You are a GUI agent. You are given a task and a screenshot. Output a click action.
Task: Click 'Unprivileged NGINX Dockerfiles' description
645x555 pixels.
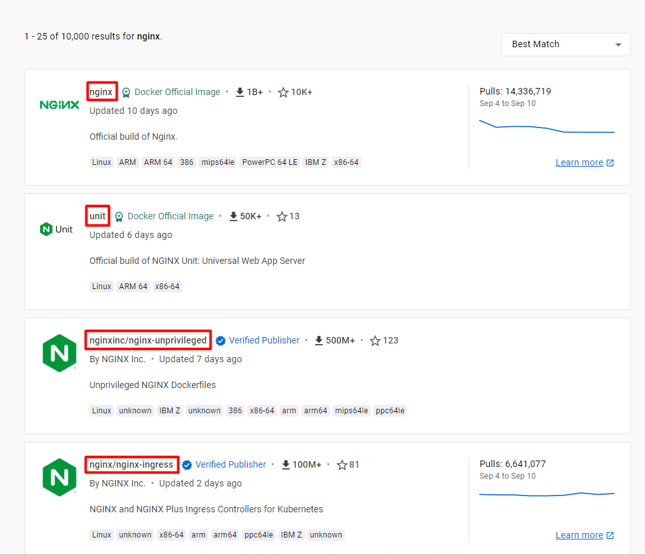tap(153, 385)
